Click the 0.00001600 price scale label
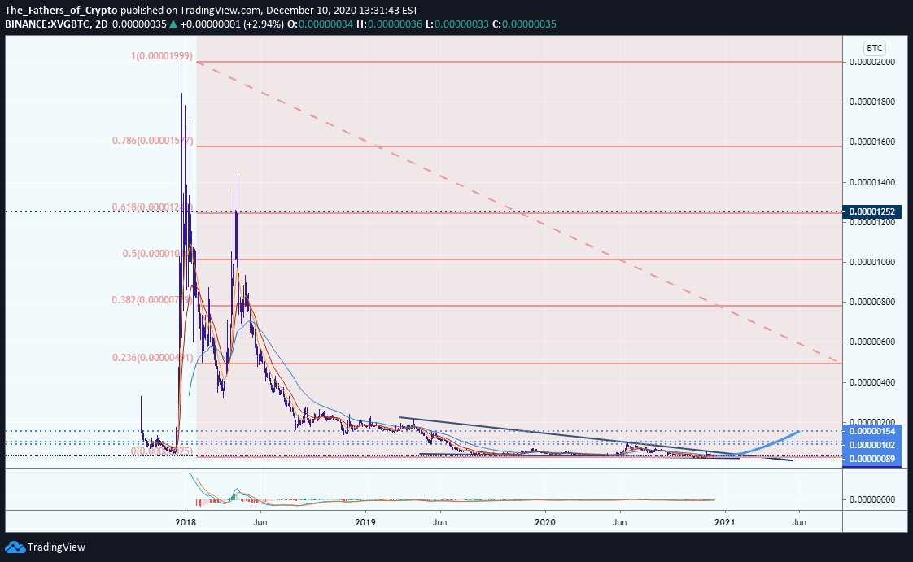This screenshot has height=562, width=913. [872, 142]
